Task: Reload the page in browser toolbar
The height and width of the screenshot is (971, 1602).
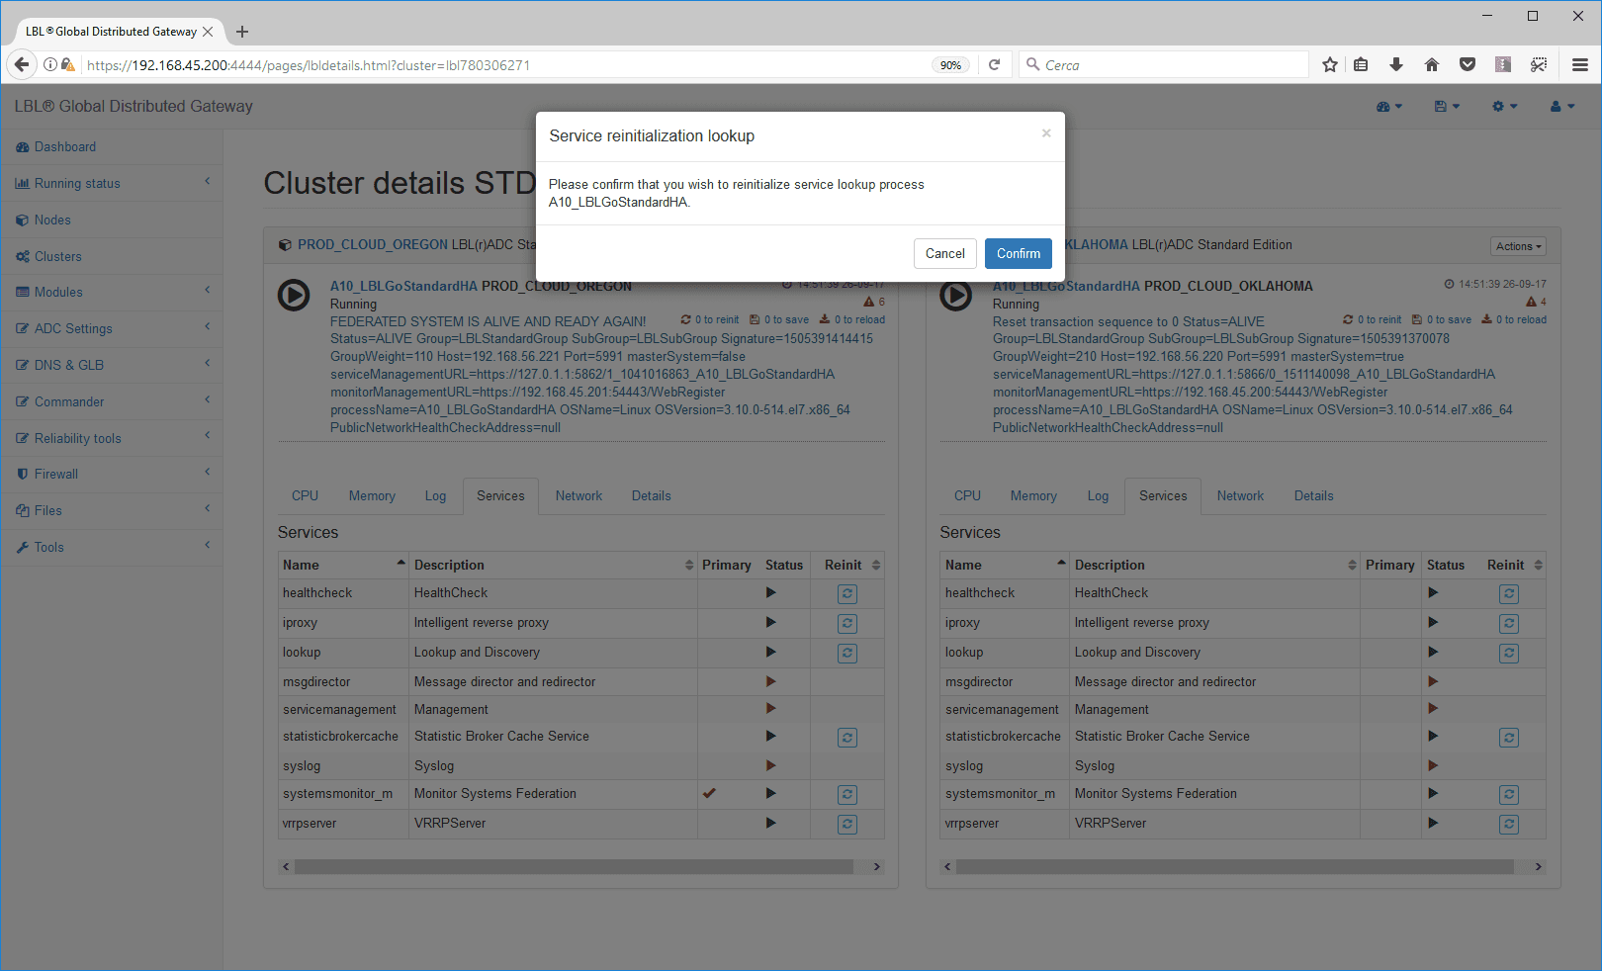Action: [x=995, y=65]
